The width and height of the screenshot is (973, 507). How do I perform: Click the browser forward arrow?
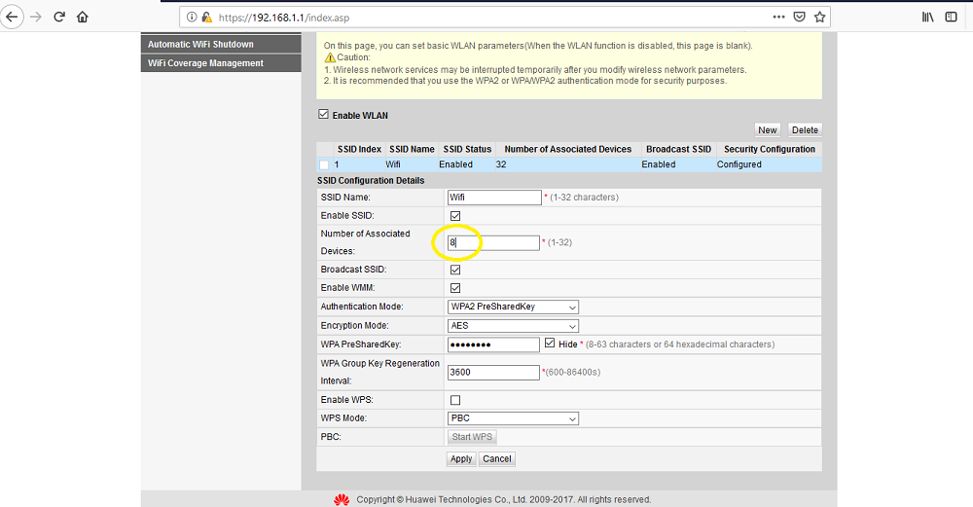click(x=36, y=17)
